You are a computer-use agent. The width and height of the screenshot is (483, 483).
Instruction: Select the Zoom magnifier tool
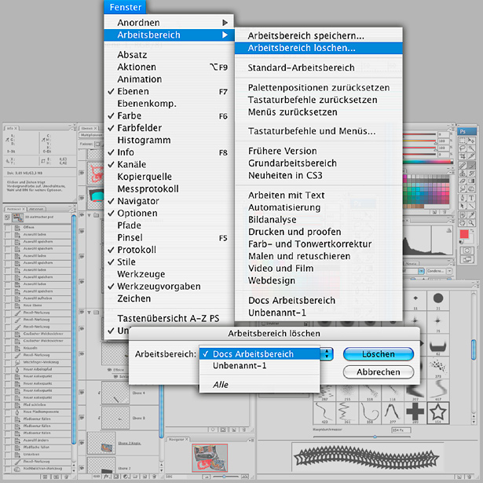pos(471,222)
